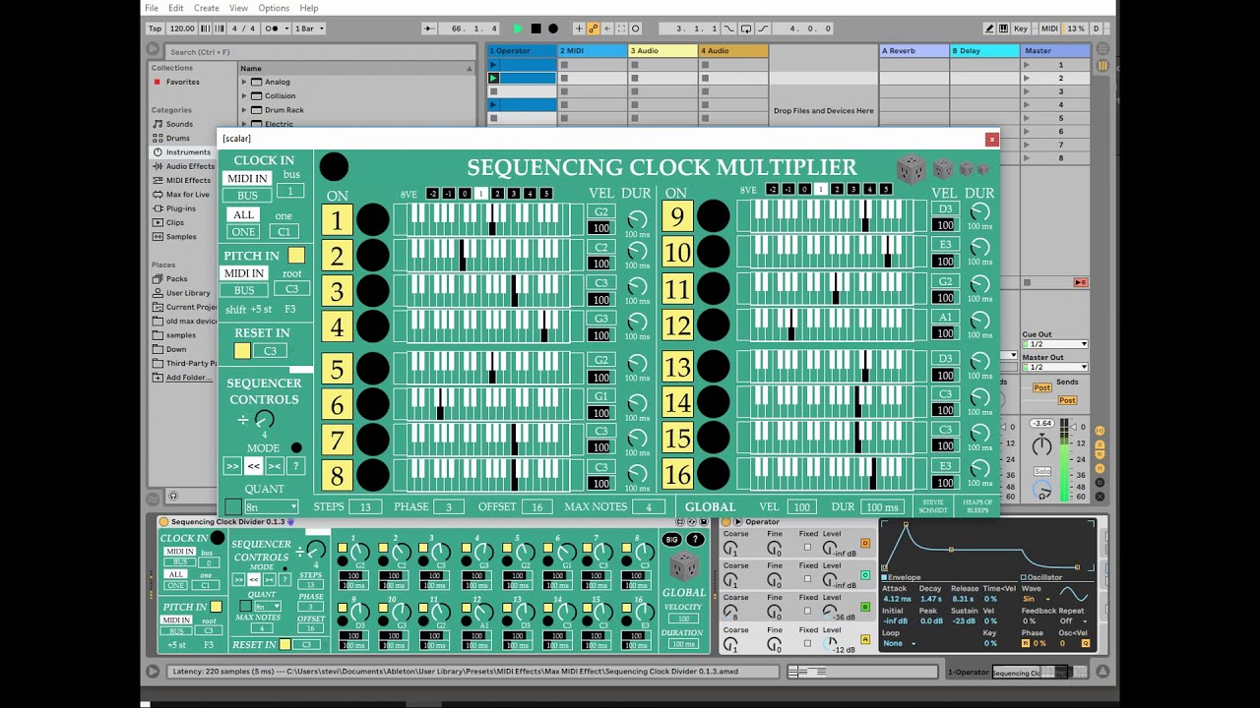Click the STEPS value field 13
Image resolution: width=1260 pixels, height=708 pixels.
pyautogui.click(x=365, y=506)
